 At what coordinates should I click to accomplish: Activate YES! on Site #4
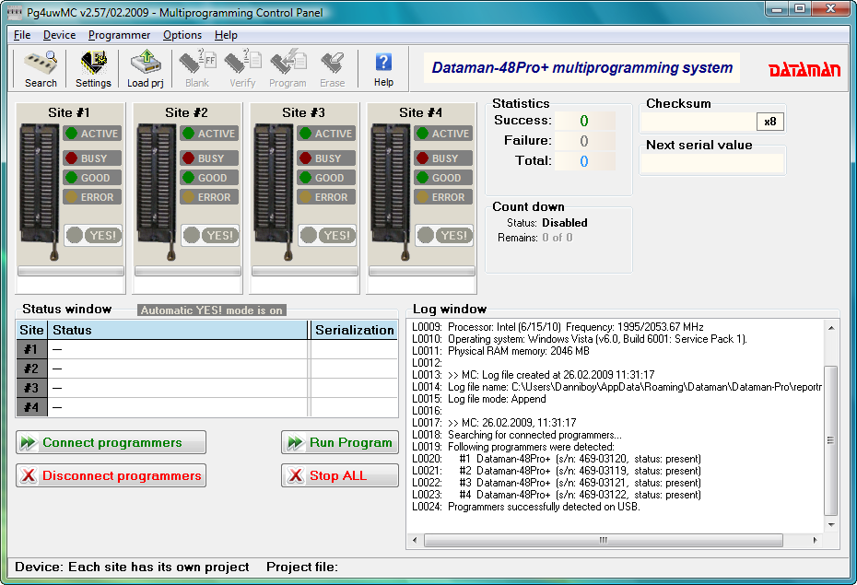coord(444,235)
